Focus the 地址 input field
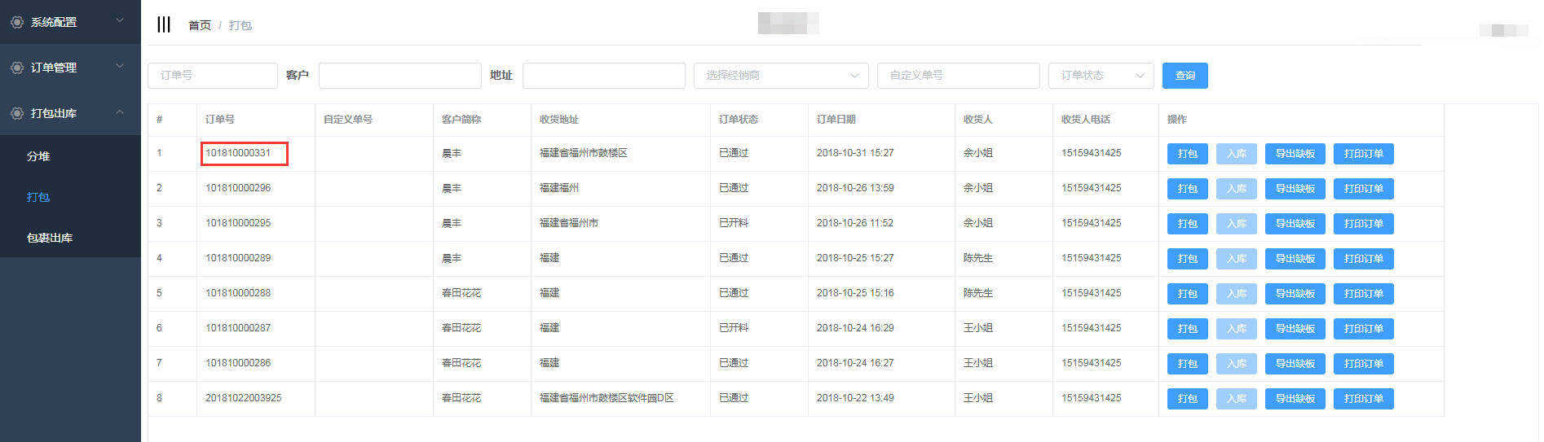Viewport: 1544px width, 442px height. point(604,76)
